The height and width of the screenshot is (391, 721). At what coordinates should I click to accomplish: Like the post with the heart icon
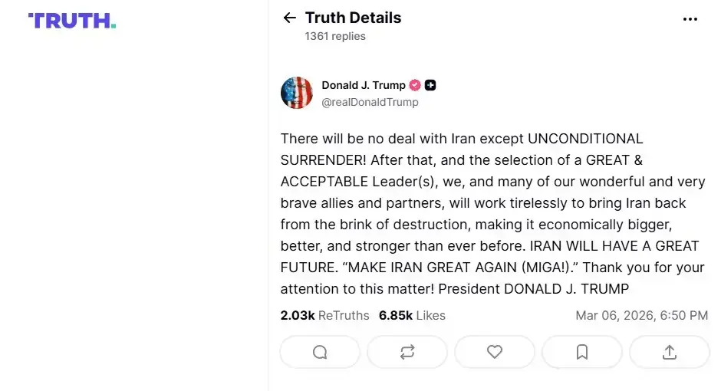495,352
